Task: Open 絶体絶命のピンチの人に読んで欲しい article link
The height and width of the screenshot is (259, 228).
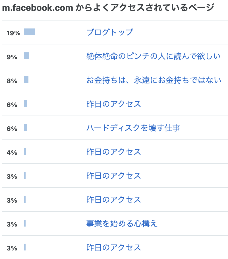Action: point(154,56)
